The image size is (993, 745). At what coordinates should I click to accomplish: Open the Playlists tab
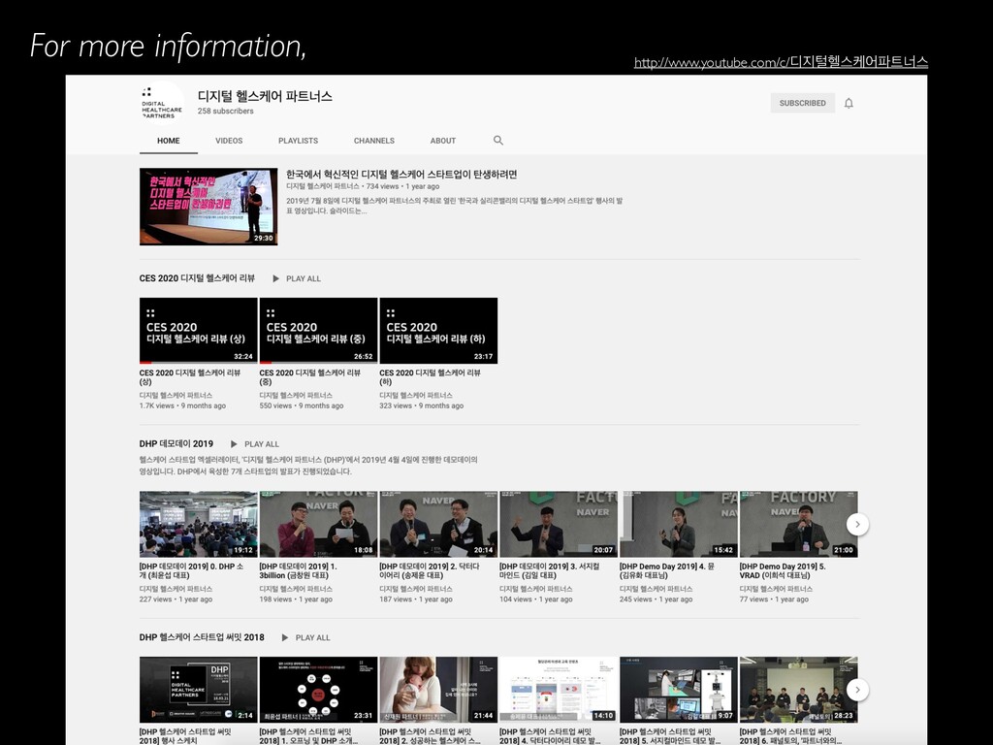pos(298,141)
